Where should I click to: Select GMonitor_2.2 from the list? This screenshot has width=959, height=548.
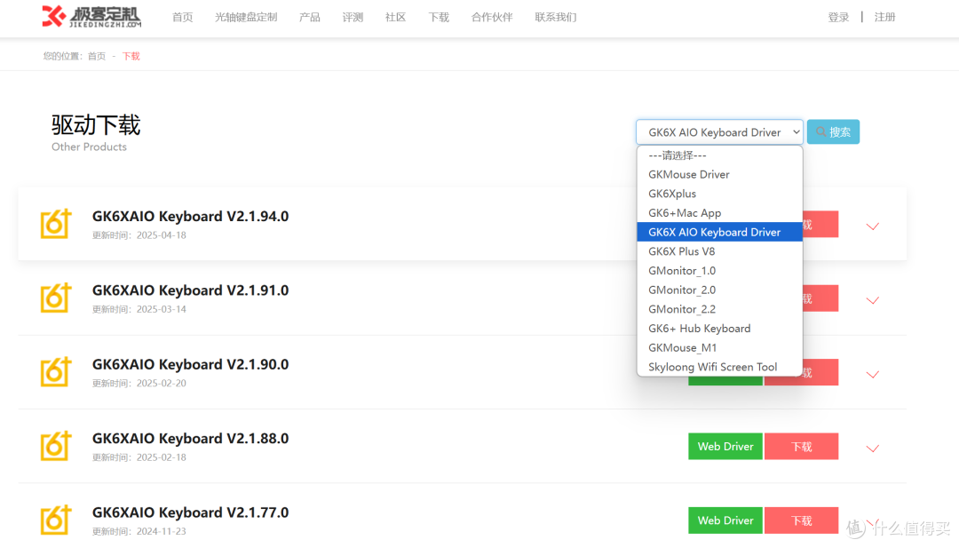[719, 309]
